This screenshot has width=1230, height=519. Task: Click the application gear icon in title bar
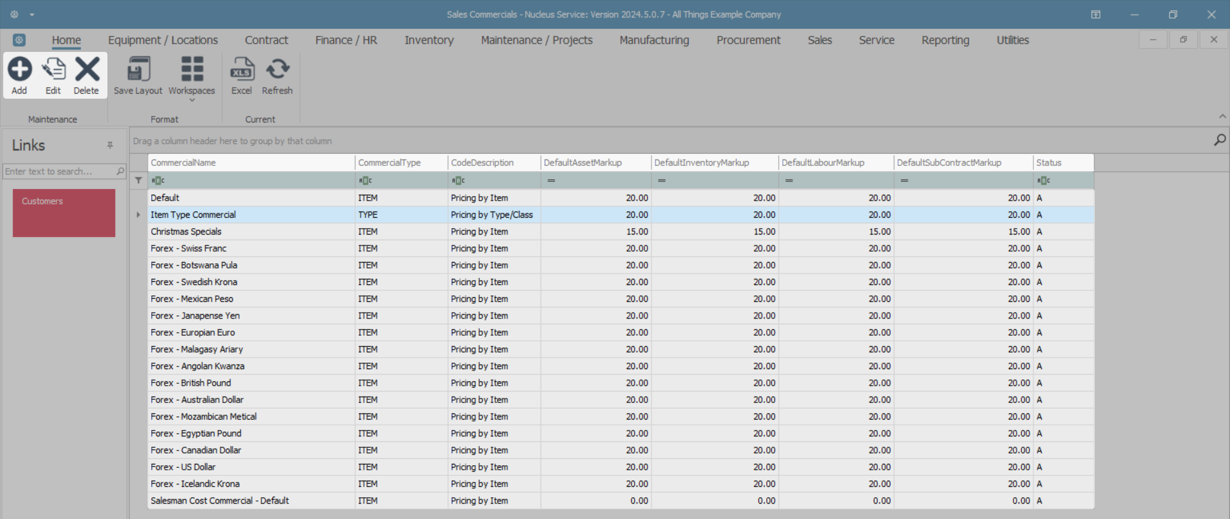pos(14,14)
